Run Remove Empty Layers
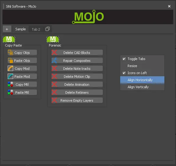 [77, 100]
